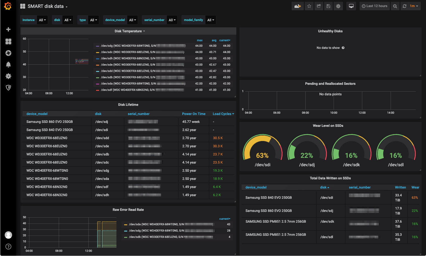Image resolution: width=426 pixels, height=256 pixels.
Task: Open the Wear Level on SSDs panel title
Action: [x=328, y=126]
